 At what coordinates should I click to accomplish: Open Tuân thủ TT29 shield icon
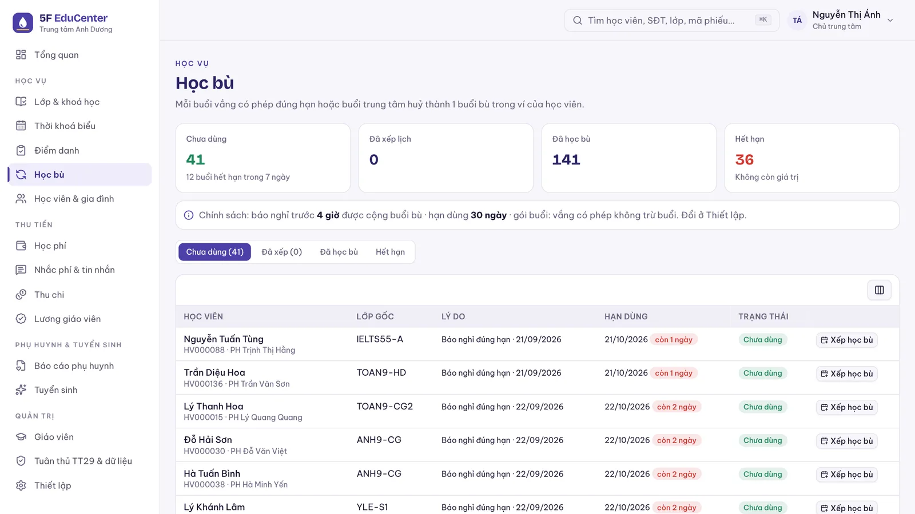(x=21, y=461)
